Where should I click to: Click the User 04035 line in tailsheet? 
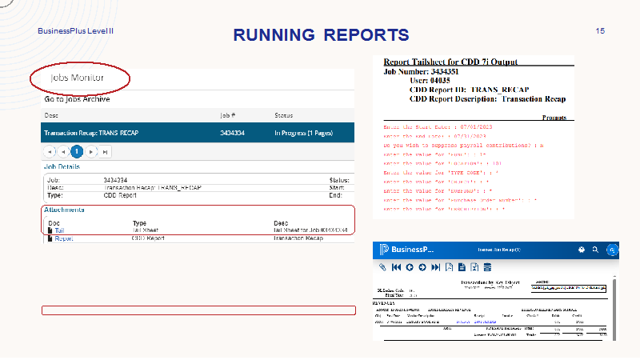point(430,81)
